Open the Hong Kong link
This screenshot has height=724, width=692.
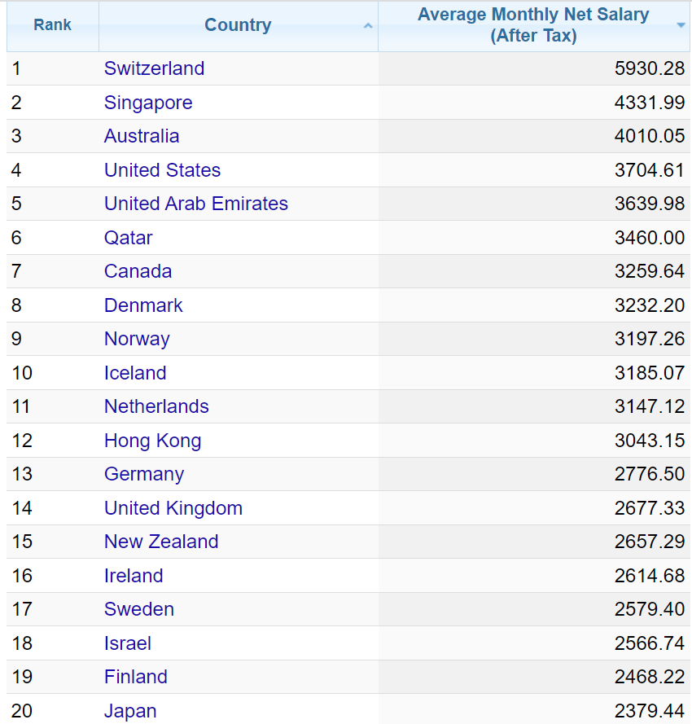(x=152, y=441)
